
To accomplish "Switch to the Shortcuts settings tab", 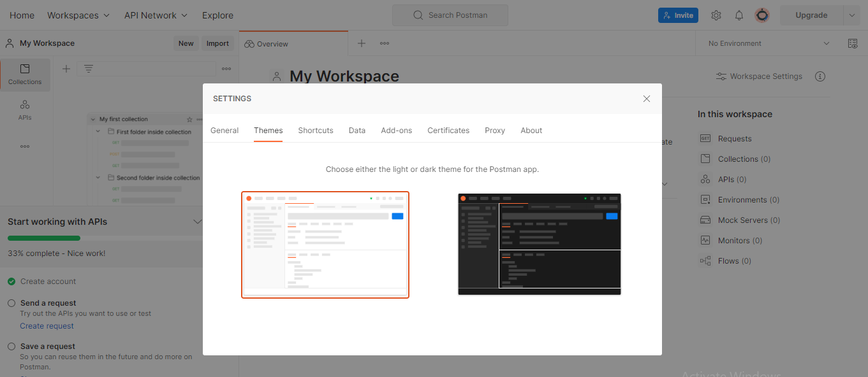I will (x=316, y=131).
